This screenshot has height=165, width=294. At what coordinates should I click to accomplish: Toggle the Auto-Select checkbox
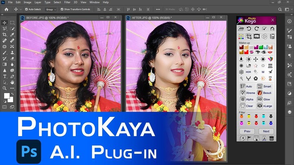pyautogui.click(x=27, y=9)
